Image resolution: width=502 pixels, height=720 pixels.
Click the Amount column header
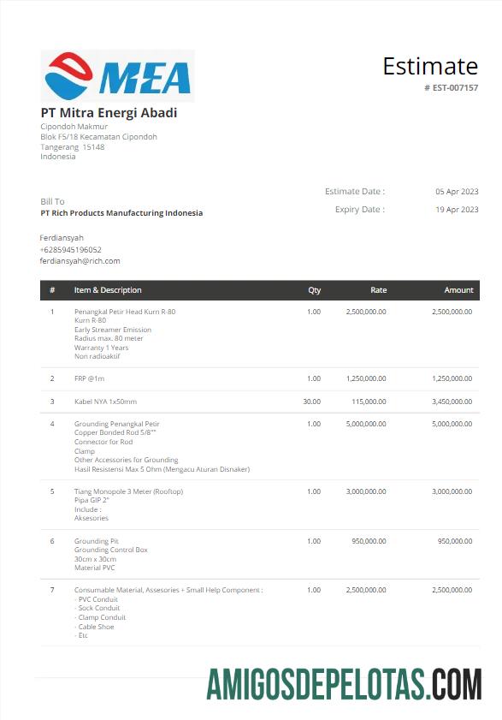tap(458, 290)
